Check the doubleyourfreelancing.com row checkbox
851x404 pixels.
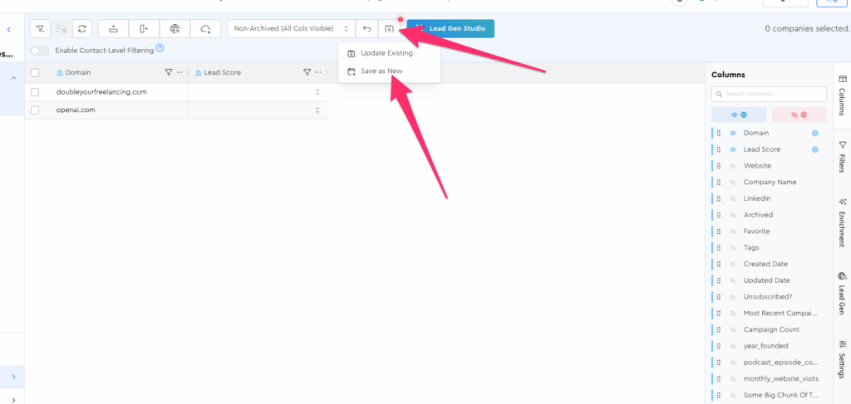[35, 91]
